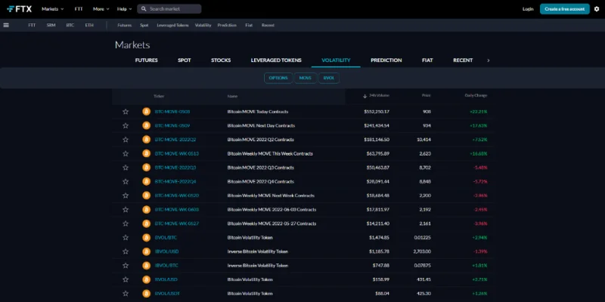The image size is (605, 302).
Task: Click Bitcoin icon beside BTC-MOVE-WK-0513
Action: (x=146, y=154)
